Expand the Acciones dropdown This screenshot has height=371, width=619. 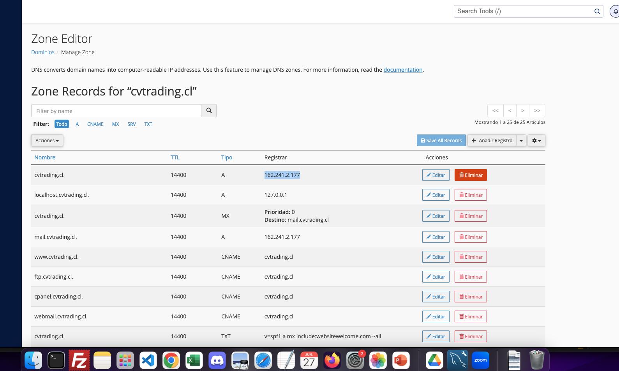tap(47, 140)
